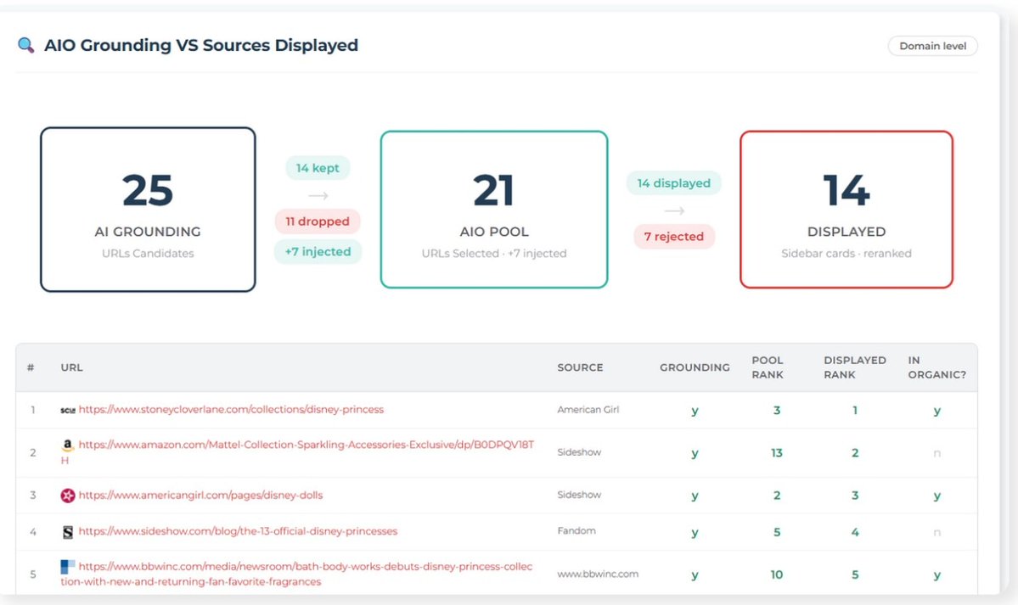Click the 14 kept badge
This screenshot has height=605, width=1018.
(x=318, y=168)
